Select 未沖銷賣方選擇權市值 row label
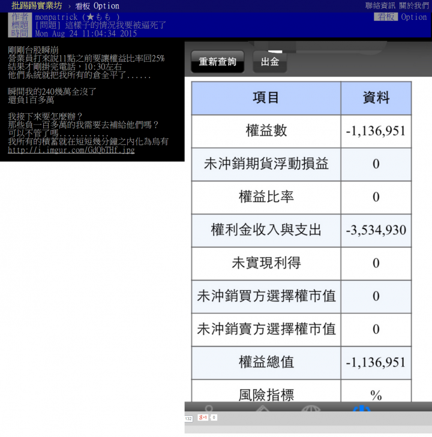This screenshot has height=437, width=432. pyautogui.click(x=266, y=329)
